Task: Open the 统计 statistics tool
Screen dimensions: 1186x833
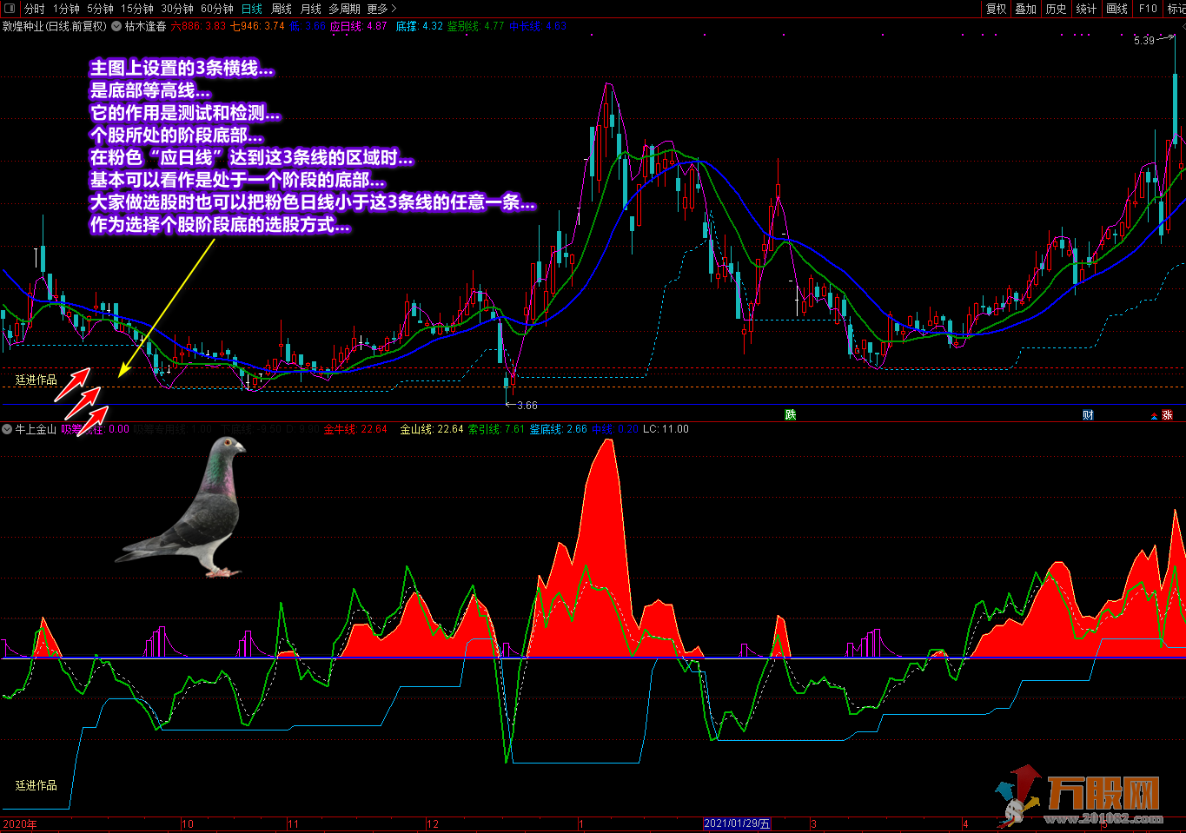Action: tap(1086, 9)
